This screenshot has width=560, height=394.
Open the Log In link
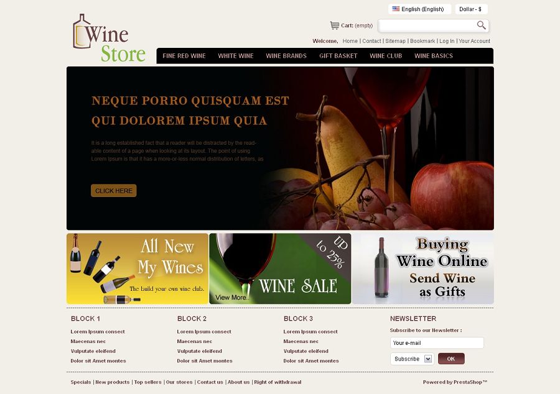pyautogui.click(x=447, y=41)
